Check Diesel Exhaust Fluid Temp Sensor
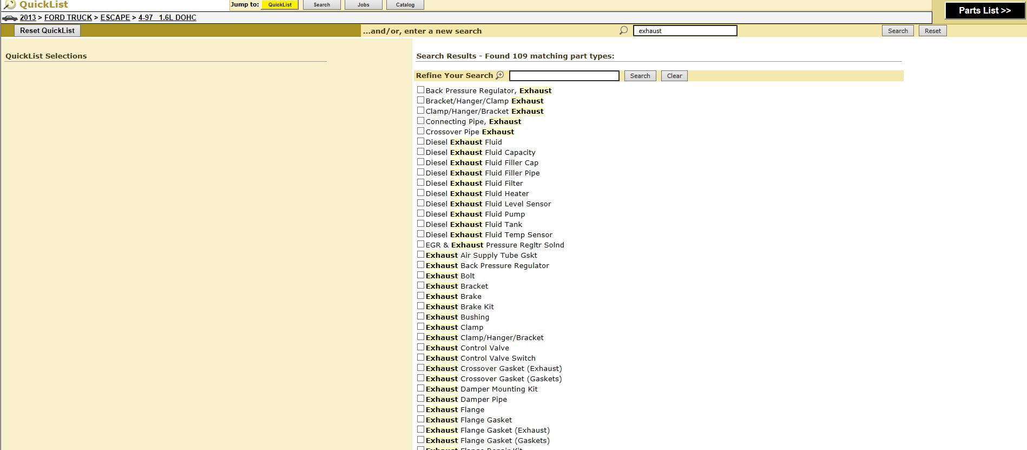Viewport: 1027px width, 450px height. pyautogui.click(x=420, y=234)
